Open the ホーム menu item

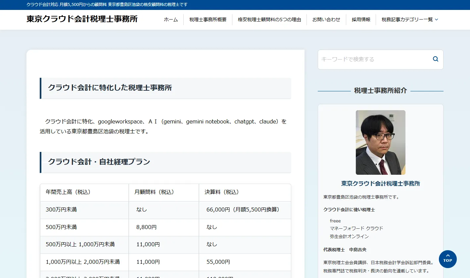(171, 20)
